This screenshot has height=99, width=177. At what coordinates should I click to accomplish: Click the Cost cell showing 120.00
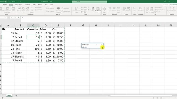click(x=58, y=57)
